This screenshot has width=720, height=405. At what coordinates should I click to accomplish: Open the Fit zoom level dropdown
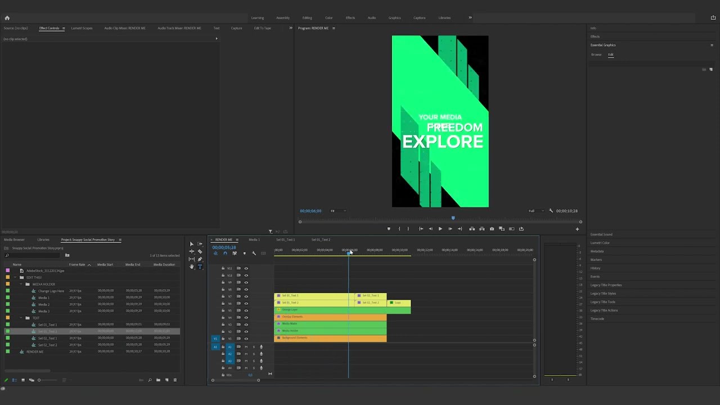tap(338, 211)
